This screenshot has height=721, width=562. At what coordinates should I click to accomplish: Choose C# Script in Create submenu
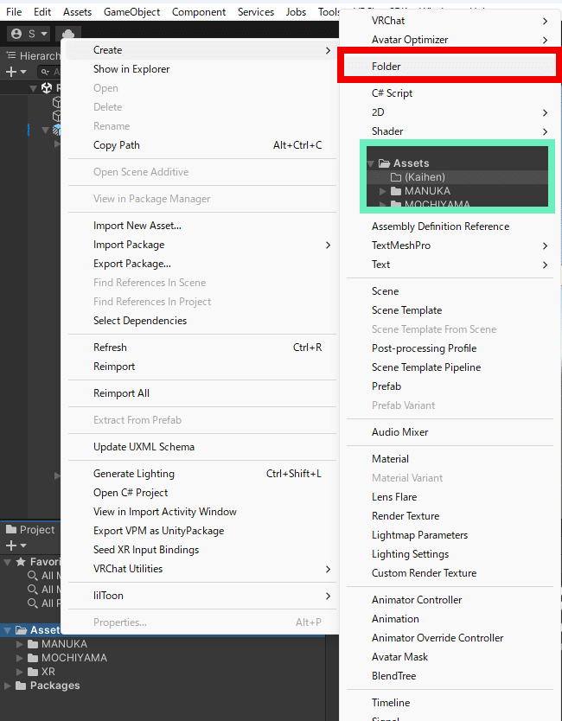[392, 93]
